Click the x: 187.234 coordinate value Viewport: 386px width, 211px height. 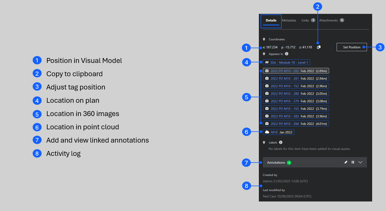pyautogui.click(x=270, y=47)
